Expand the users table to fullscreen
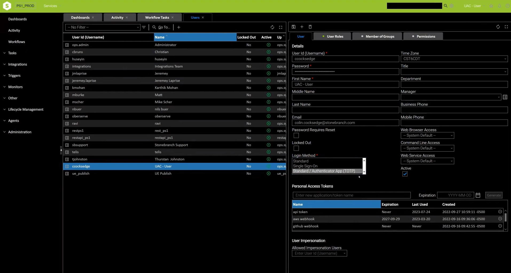 click(281, 27)
